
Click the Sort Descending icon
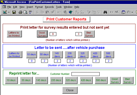pos(82,12)
